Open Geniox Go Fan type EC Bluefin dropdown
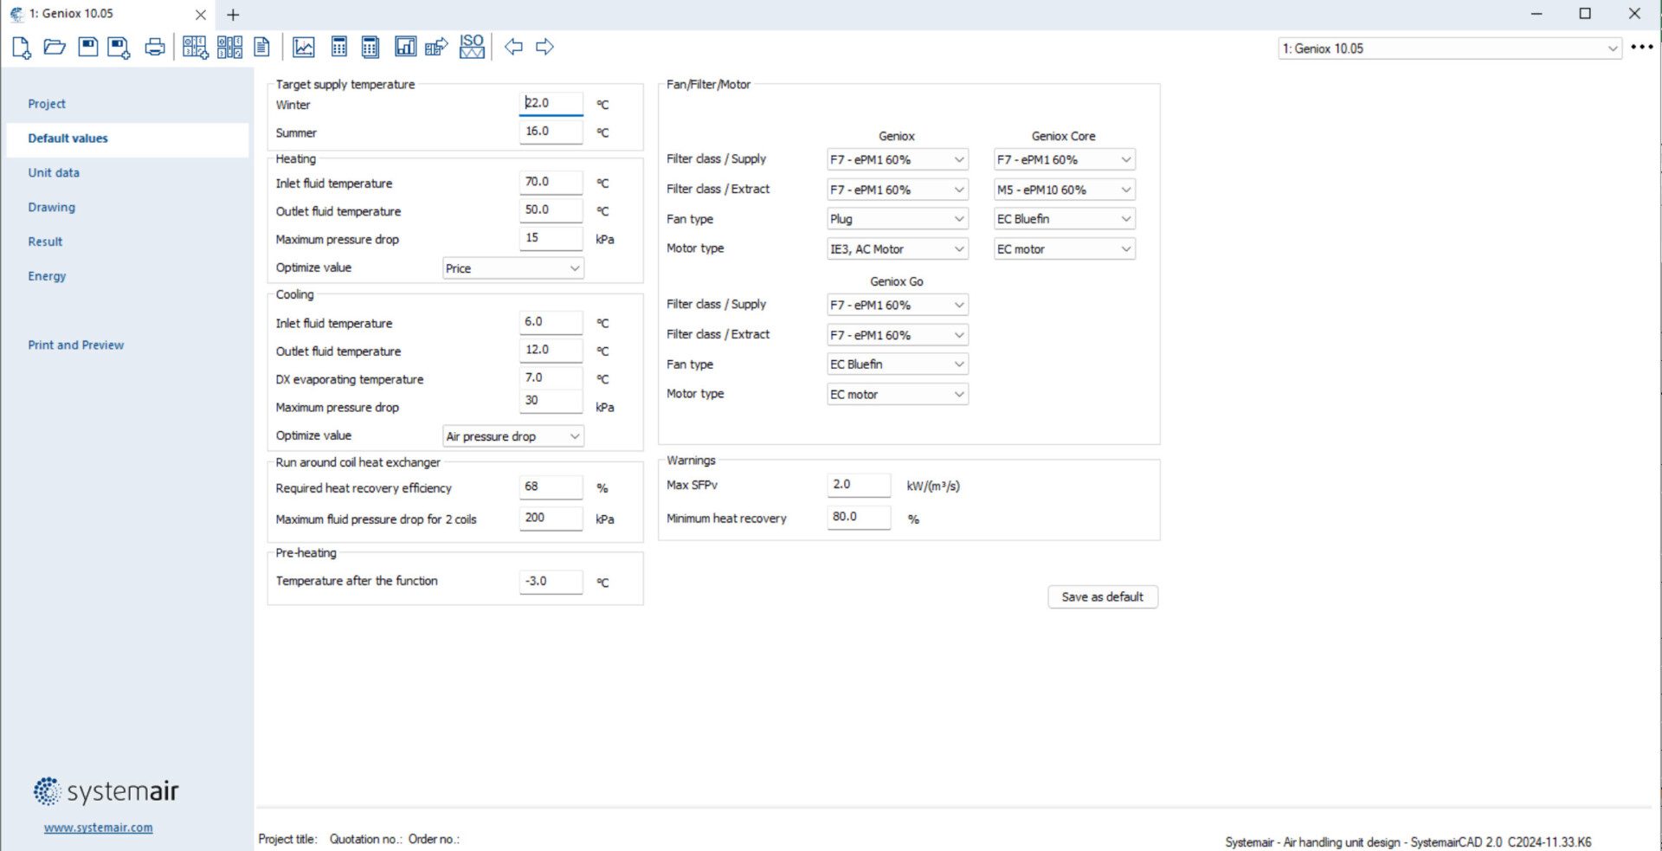Screen dimensions: 1662x851 tap(897, 364)
